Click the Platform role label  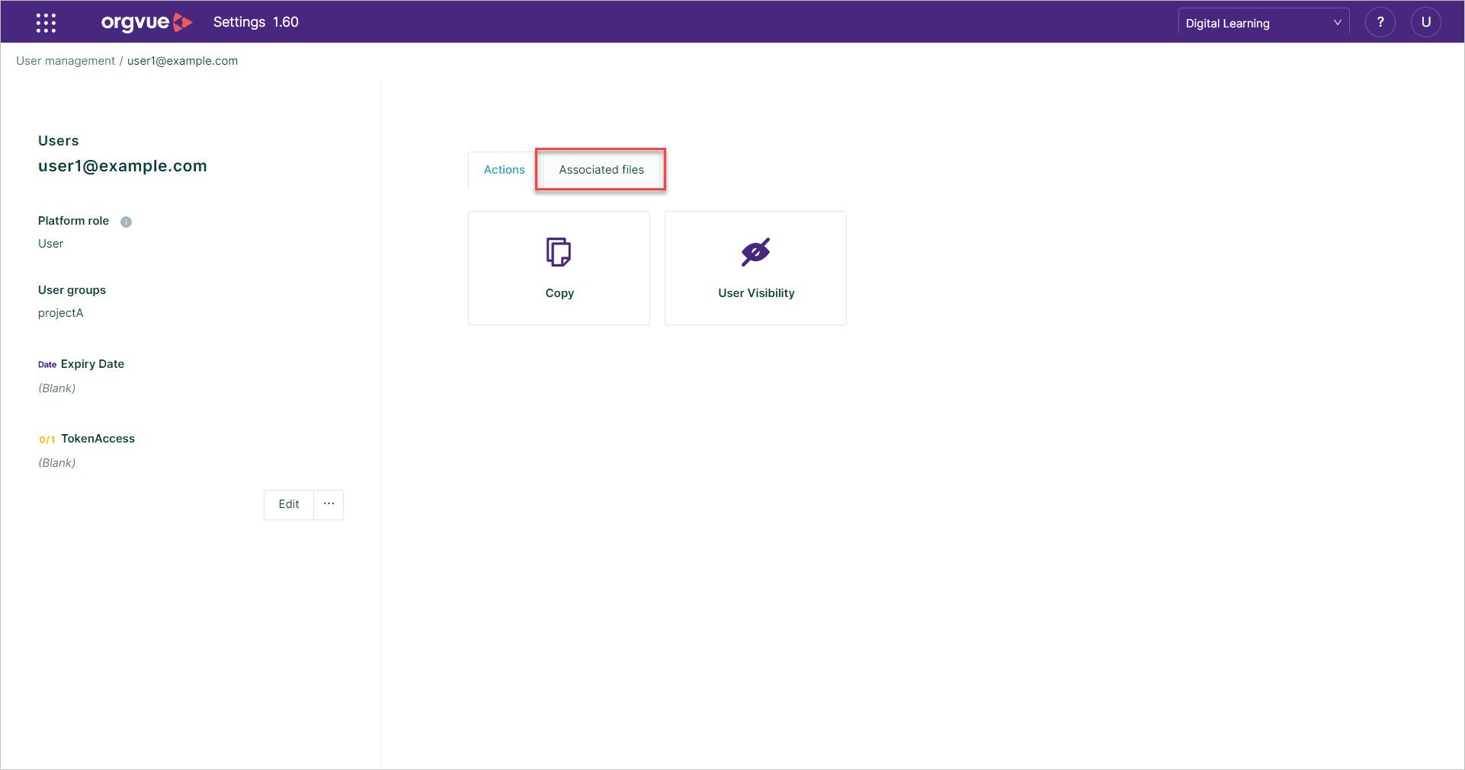click(74, 221)
